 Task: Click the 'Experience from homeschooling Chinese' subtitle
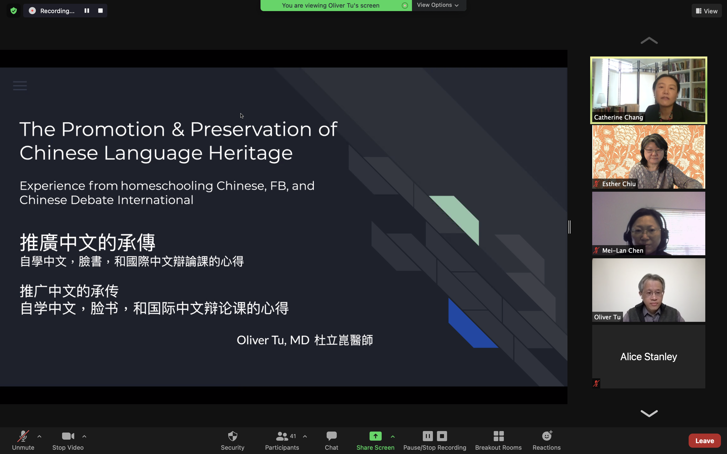[x=167, y=193]
